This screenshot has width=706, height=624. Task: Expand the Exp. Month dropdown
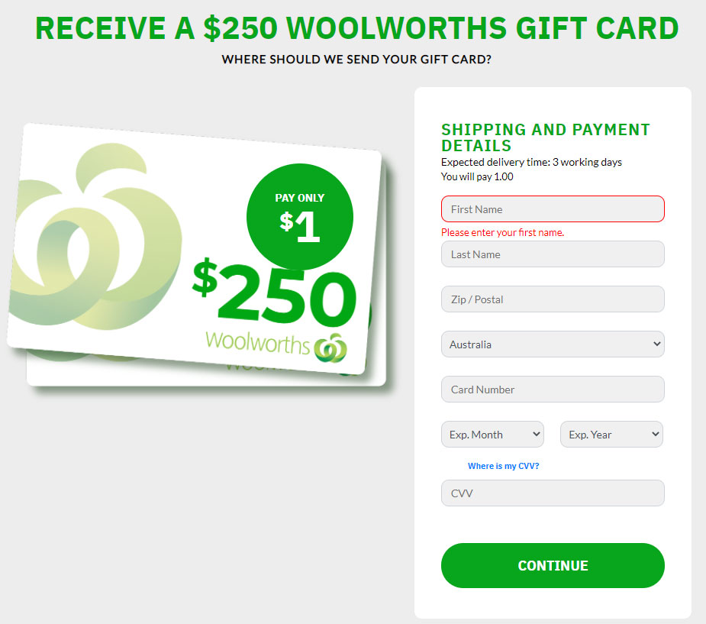492,435
